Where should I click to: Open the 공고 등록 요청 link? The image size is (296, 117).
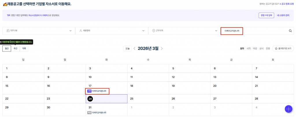point(285,4)
